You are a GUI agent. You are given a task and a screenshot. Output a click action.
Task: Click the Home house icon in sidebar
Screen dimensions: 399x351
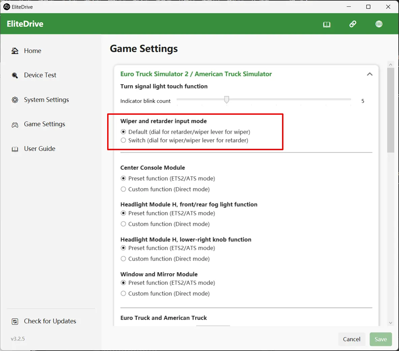pyautogui.click(x=15, y=51)
